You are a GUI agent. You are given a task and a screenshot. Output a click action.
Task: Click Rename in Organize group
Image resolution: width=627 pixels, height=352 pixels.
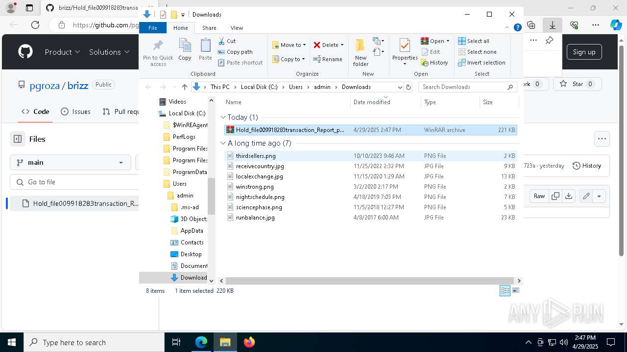pyautogui.click(x=328, y=59)
